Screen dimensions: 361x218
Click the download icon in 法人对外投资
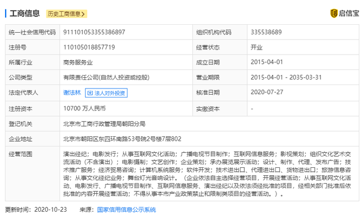(x=90, y=93)
